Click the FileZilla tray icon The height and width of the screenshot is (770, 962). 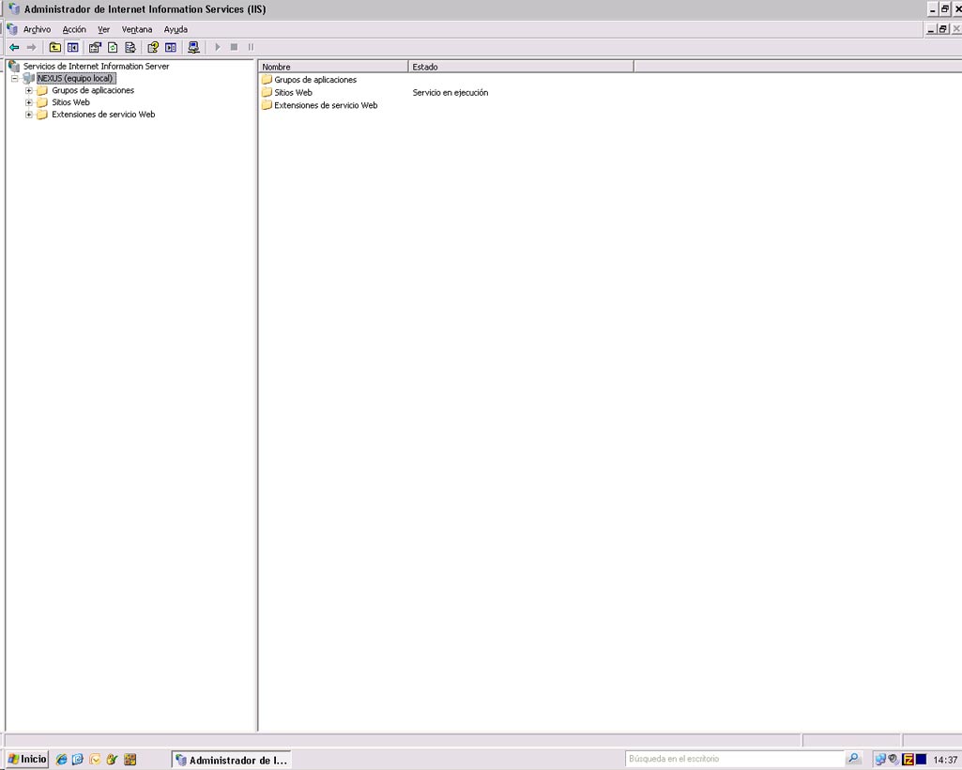pyautogui.click(x=908, y=760)
